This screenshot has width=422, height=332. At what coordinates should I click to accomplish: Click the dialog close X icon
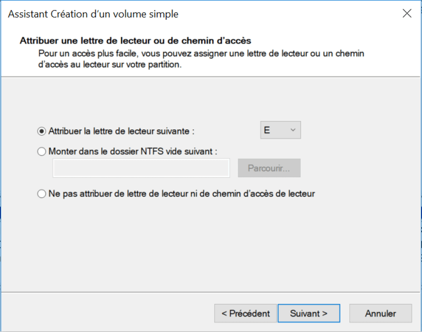407,14
